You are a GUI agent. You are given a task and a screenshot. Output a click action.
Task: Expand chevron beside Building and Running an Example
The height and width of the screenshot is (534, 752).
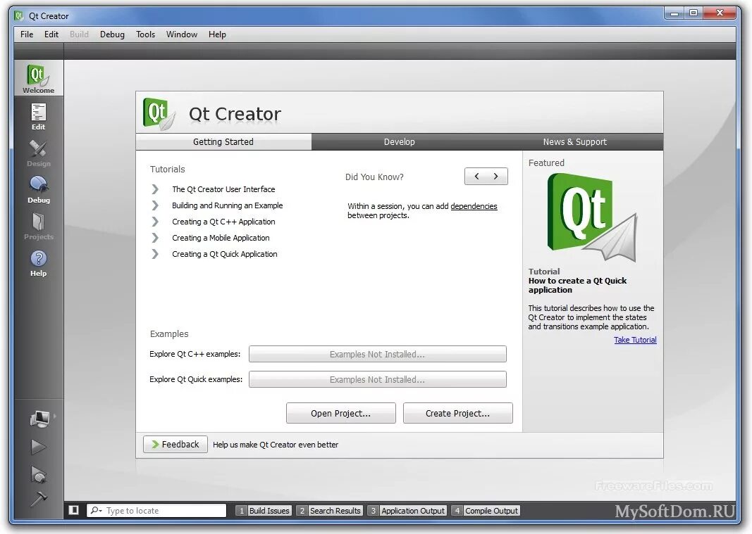point(155,205)
